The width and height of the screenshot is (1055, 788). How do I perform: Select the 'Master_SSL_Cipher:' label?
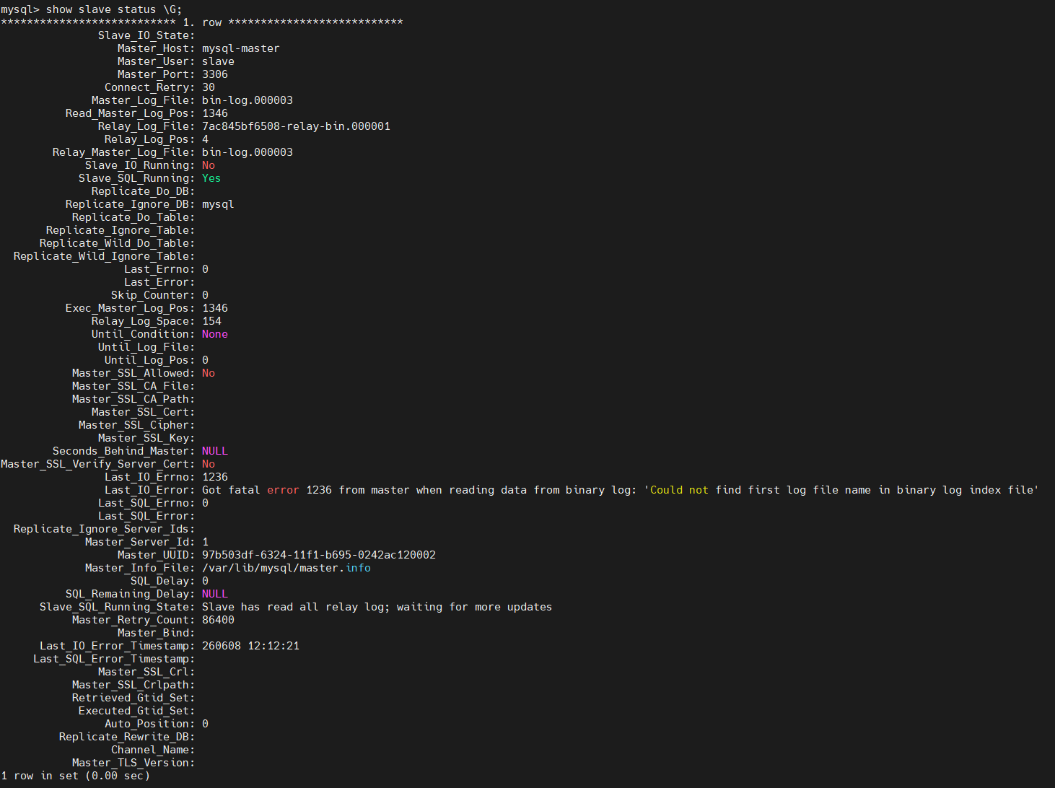pyautogui.click(x=136, y=425)
